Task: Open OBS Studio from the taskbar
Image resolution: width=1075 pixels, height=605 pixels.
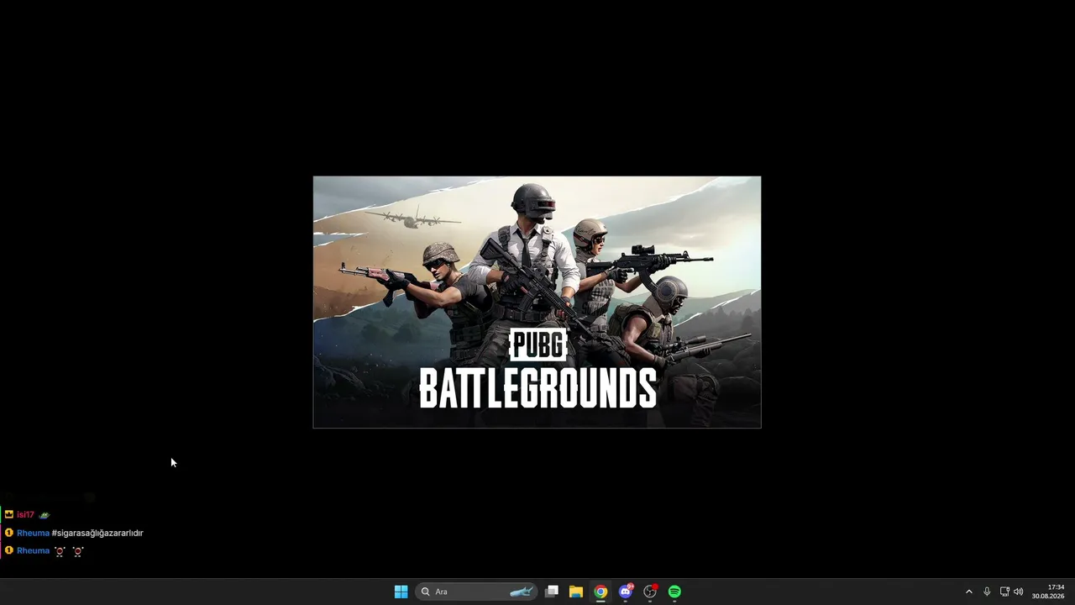Action: click(650, 592)
